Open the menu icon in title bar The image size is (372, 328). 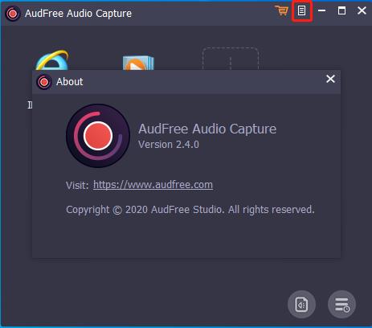(301, 10)
